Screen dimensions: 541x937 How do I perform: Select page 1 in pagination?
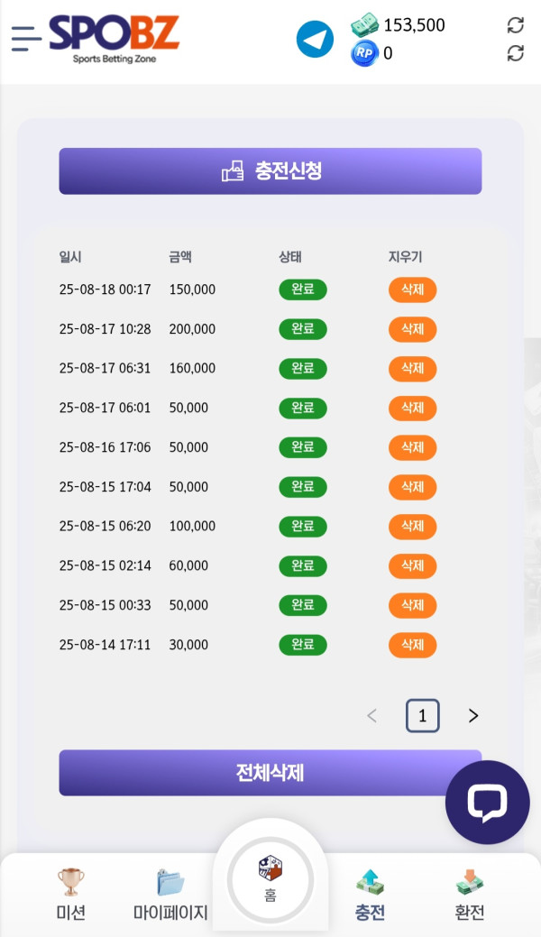(422, 716)
